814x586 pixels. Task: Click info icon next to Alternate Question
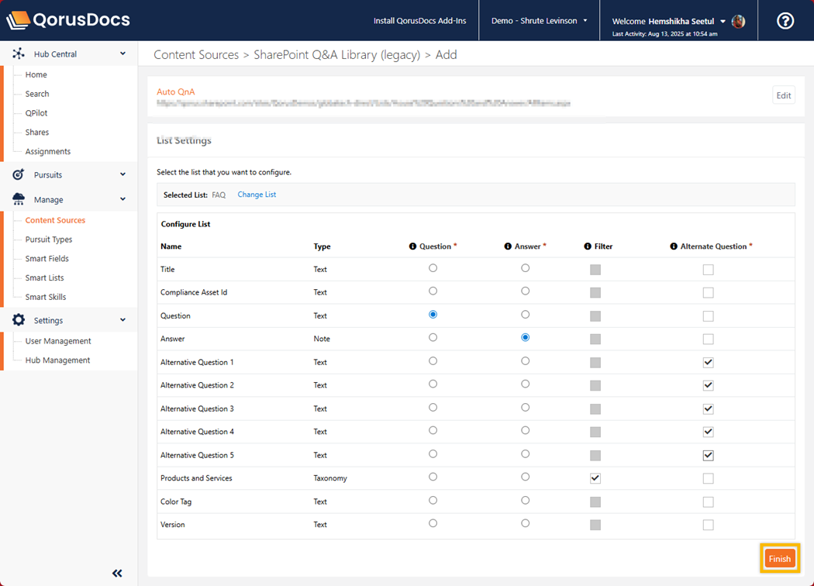[x=674, y=246]
